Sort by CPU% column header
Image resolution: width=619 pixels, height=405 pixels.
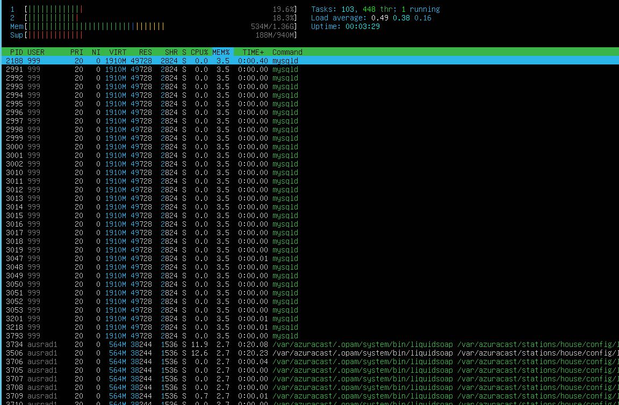click(x=199, y=52)
